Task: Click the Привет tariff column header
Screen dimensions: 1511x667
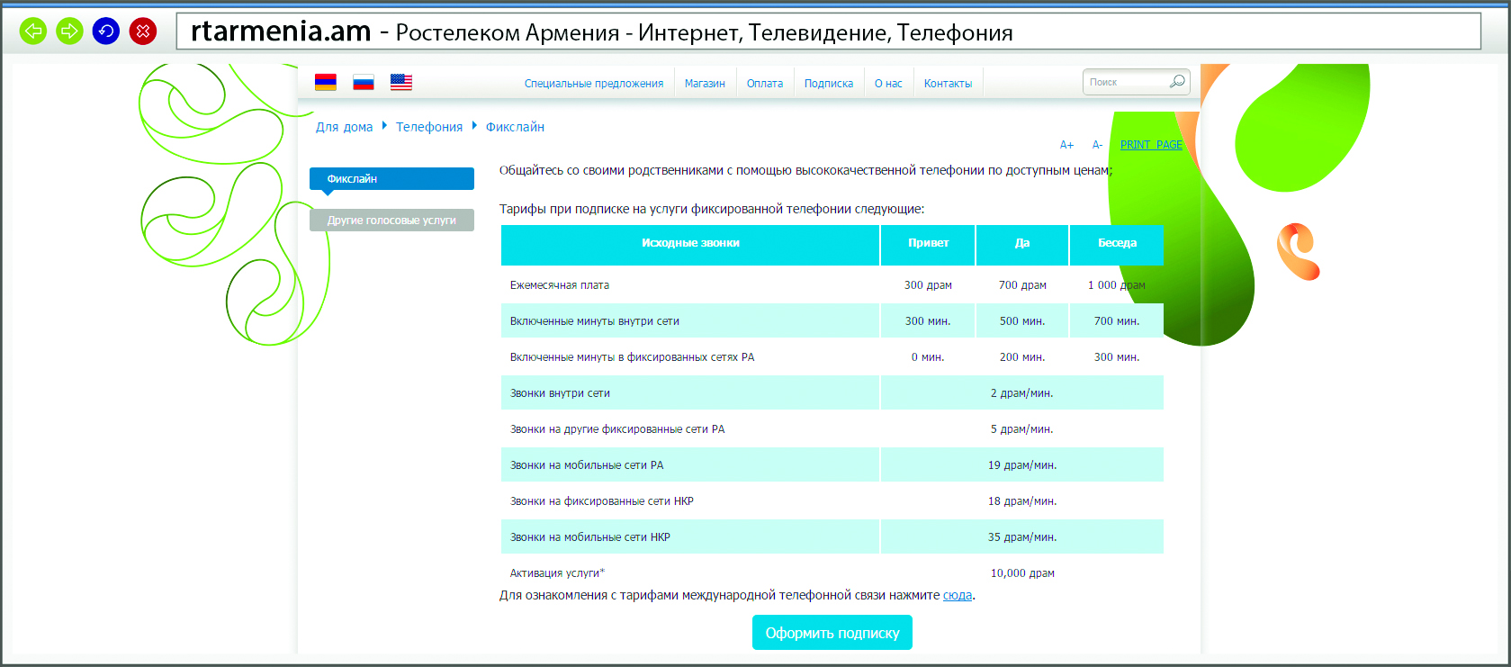Action: [928, 243]
